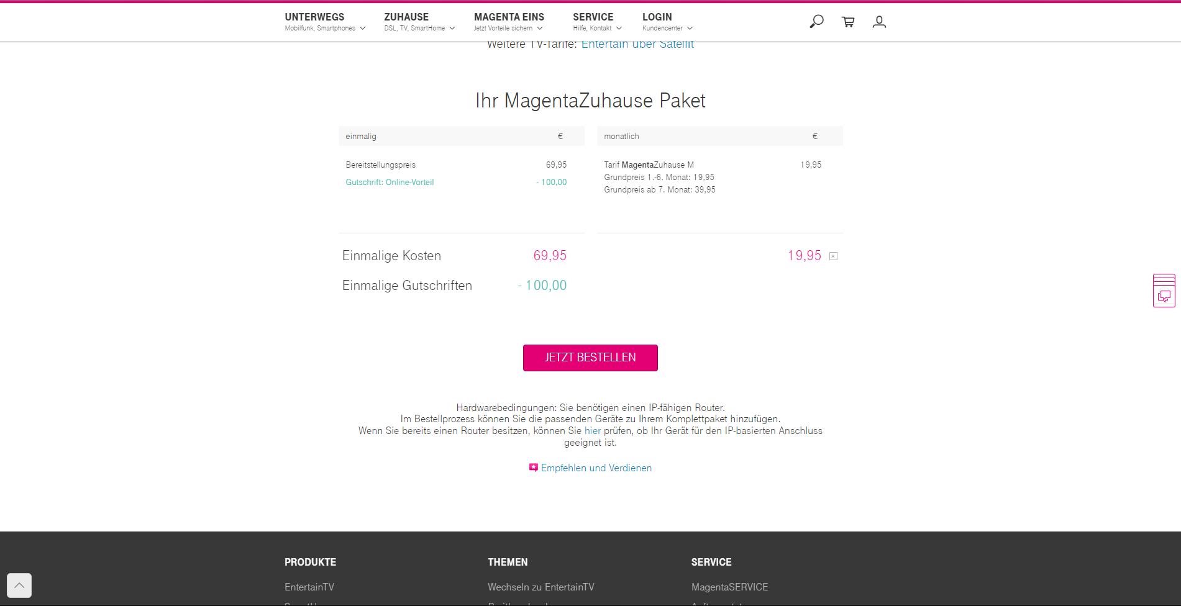Click the scroll-to-top arrow button
This screenshot has height=606, width=1181.
19,586
